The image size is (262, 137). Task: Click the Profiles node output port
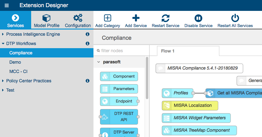tap(193, 93)
